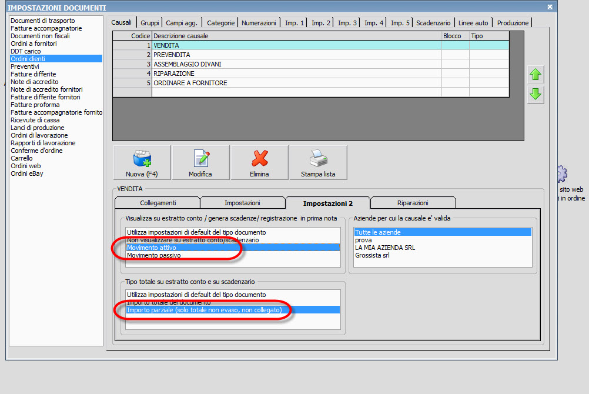Click the Codice column header
Image resolution: width=589 pixels, height=394 pixels.
[x=132, y=36]
